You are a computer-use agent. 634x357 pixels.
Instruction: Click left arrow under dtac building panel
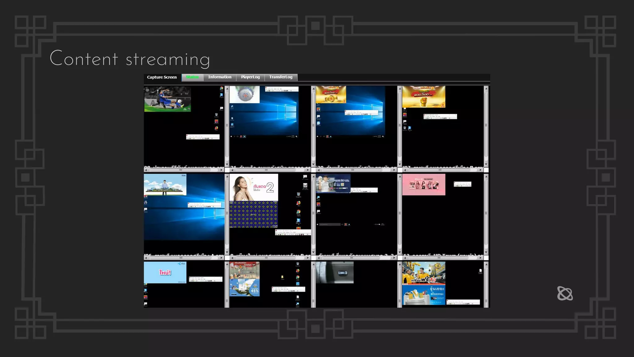146,258
